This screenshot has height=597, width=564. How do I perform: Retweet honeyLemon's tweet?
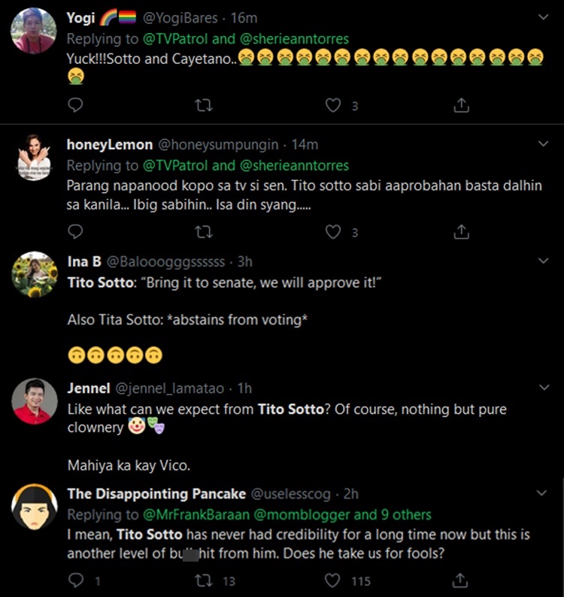click(204, 231)
